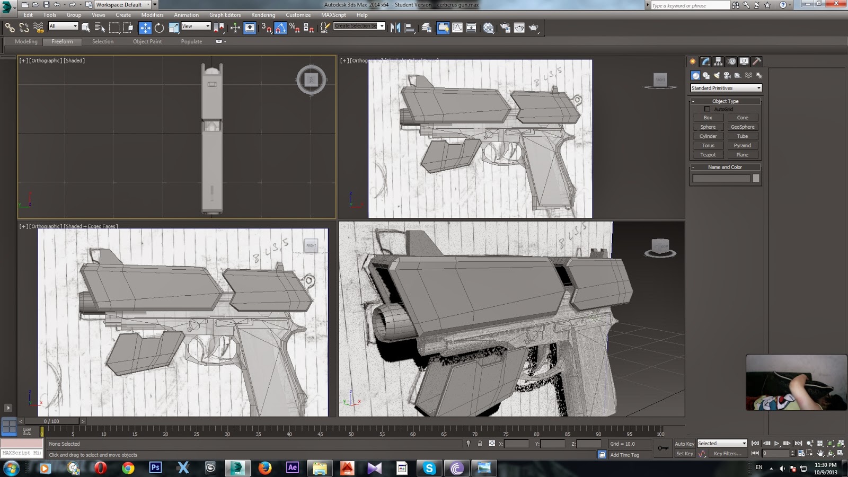Open the Modifiers menu
This screenshot has height=477, width=848.
point(152,15)
